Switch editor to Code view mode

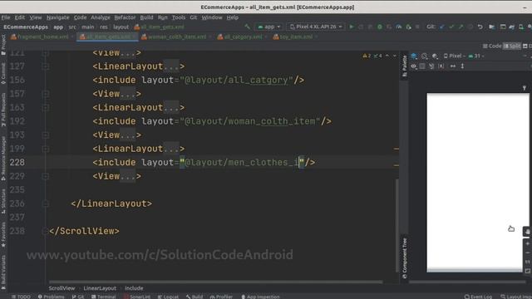[492, 46]
